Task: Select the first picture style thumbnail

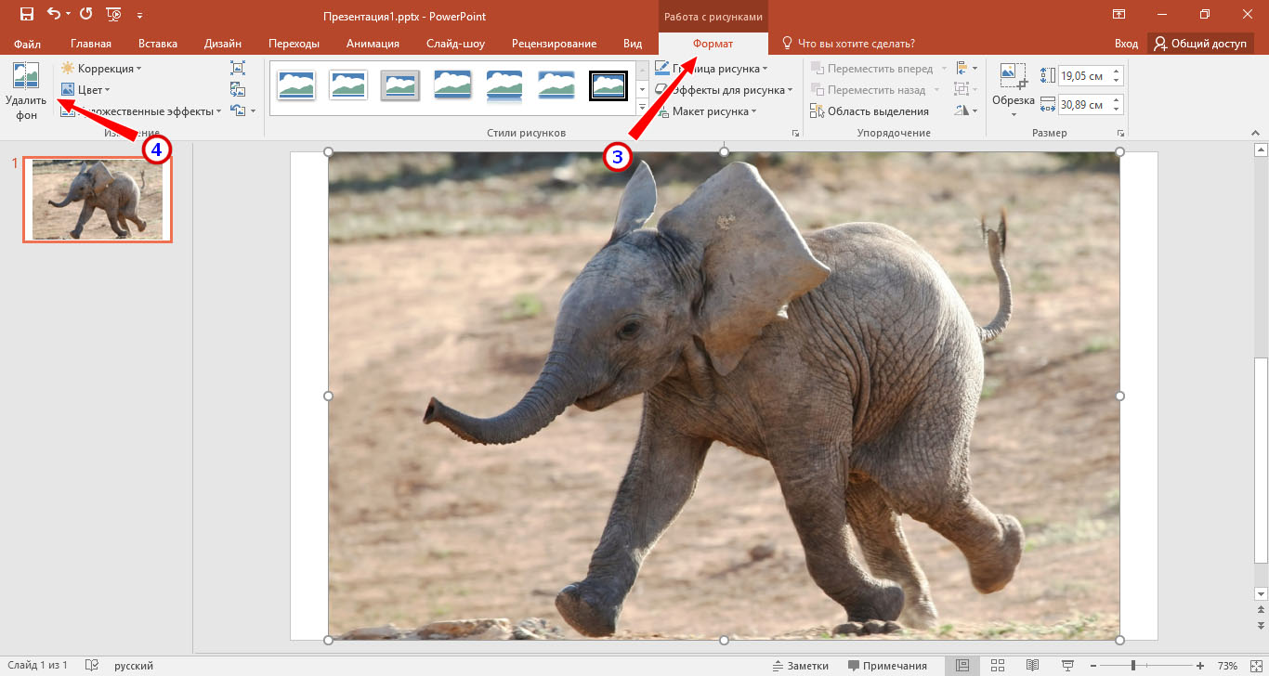Action: coord(296,85)
